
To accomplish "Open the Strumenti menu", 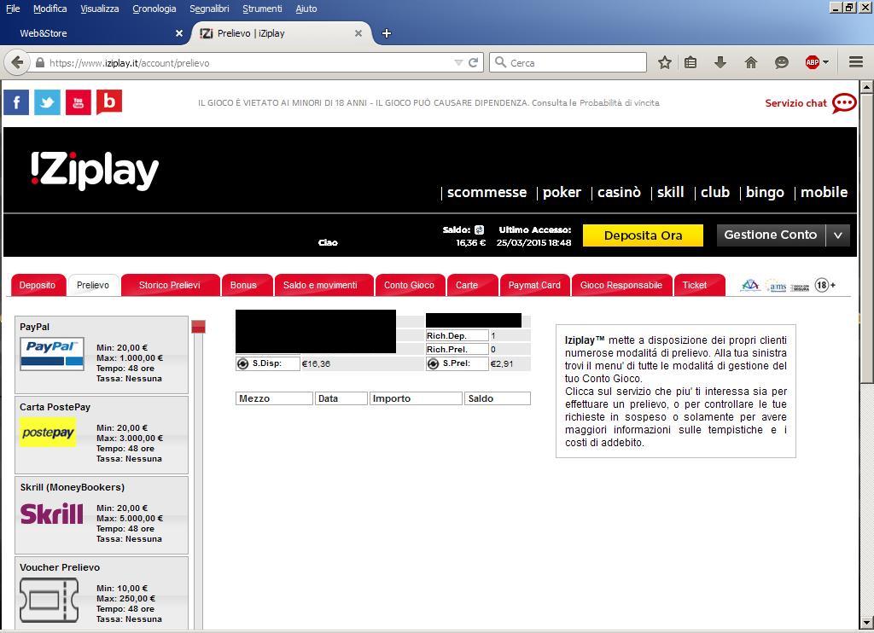I will 263,9.
